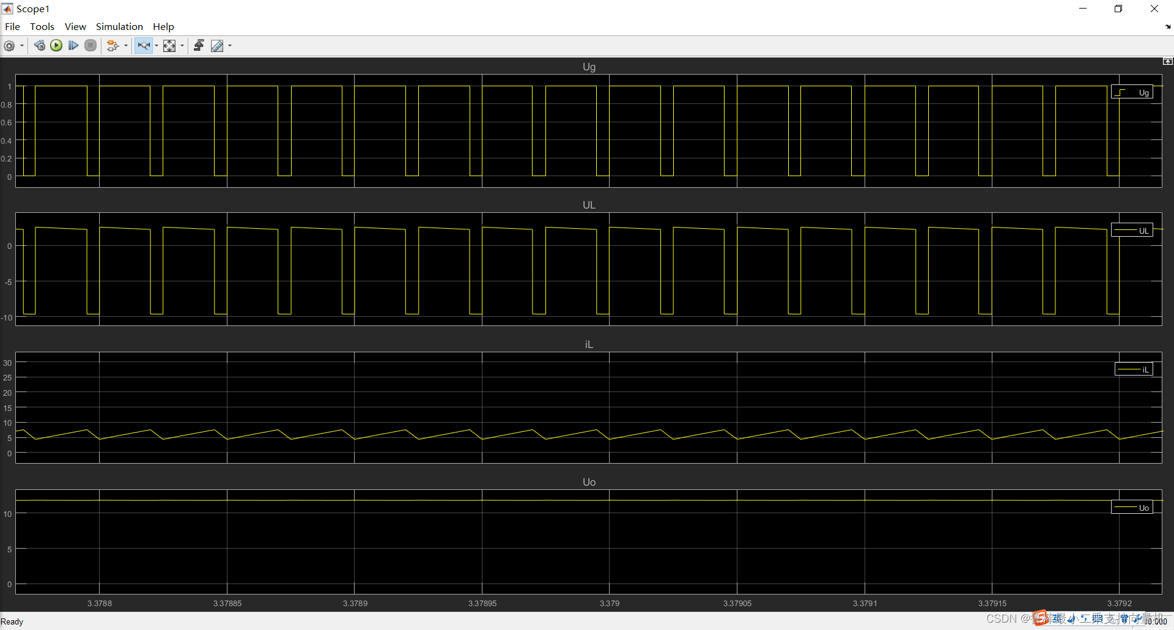The image size is (1174, 630).
Task: Click the Uo legend entry
Action: (x=1132, y=508)
